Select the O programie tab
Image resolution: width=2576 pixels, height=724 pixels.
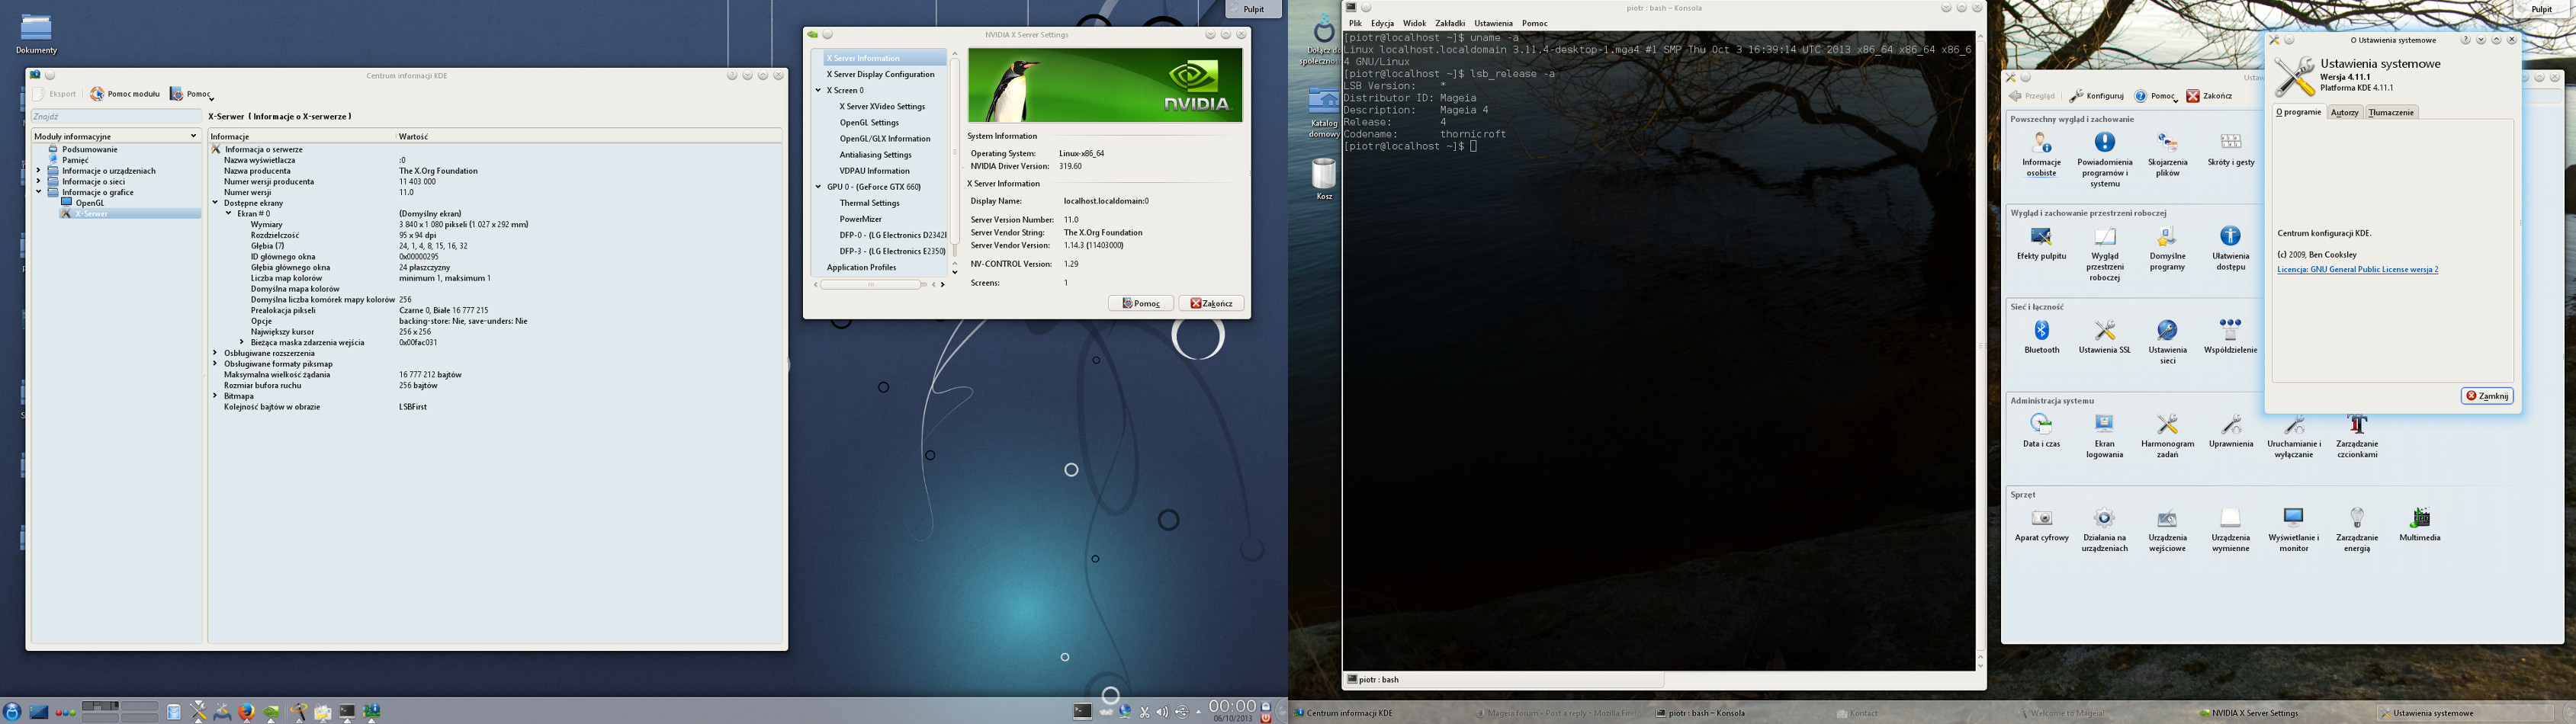[2298, 112]
